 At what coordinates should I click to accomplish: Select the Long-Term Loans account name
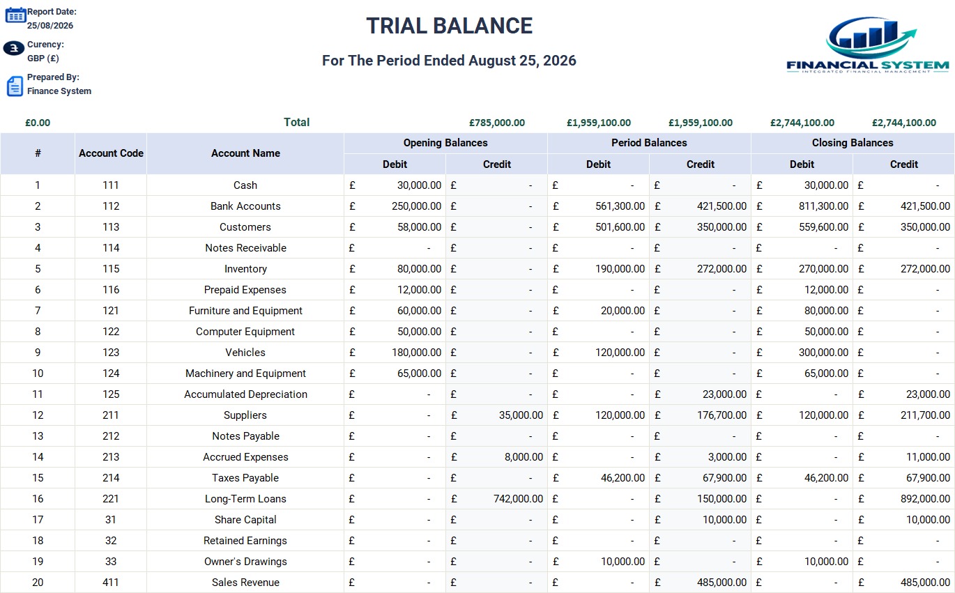245,499
